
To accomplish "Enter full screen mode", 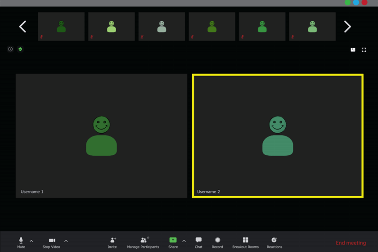I will pos(364,49).
